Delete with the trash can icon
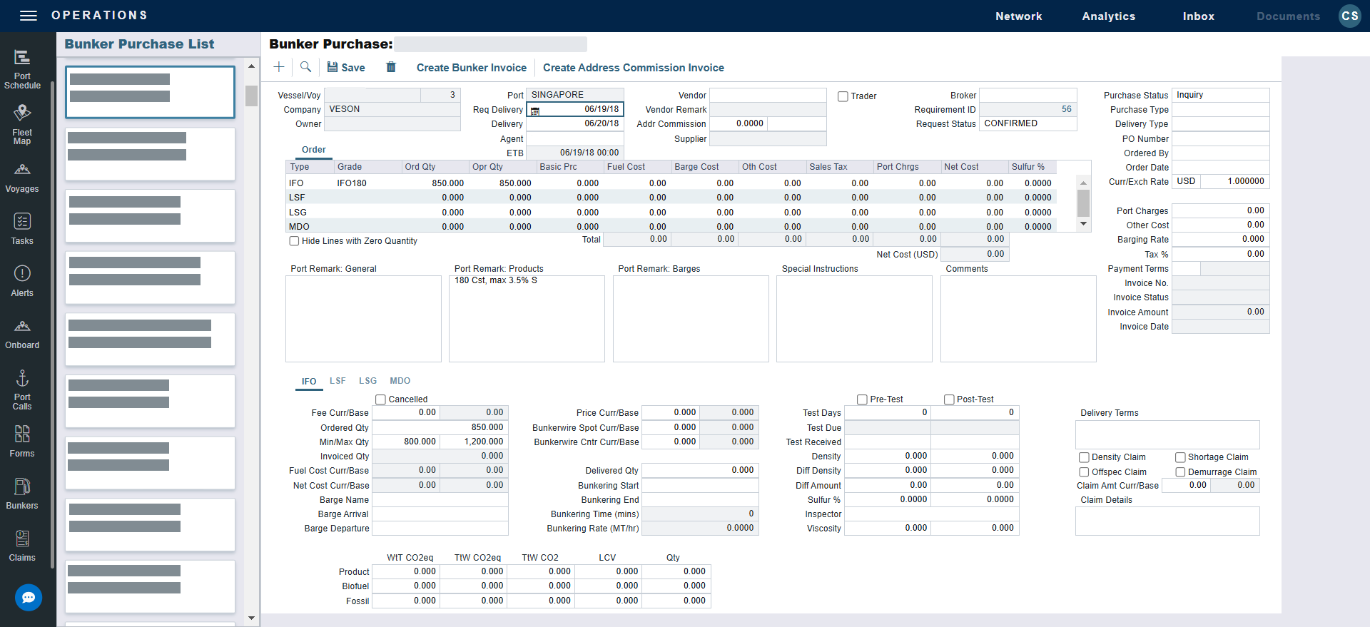This screenshot has height=627, width=1370. 391,67
